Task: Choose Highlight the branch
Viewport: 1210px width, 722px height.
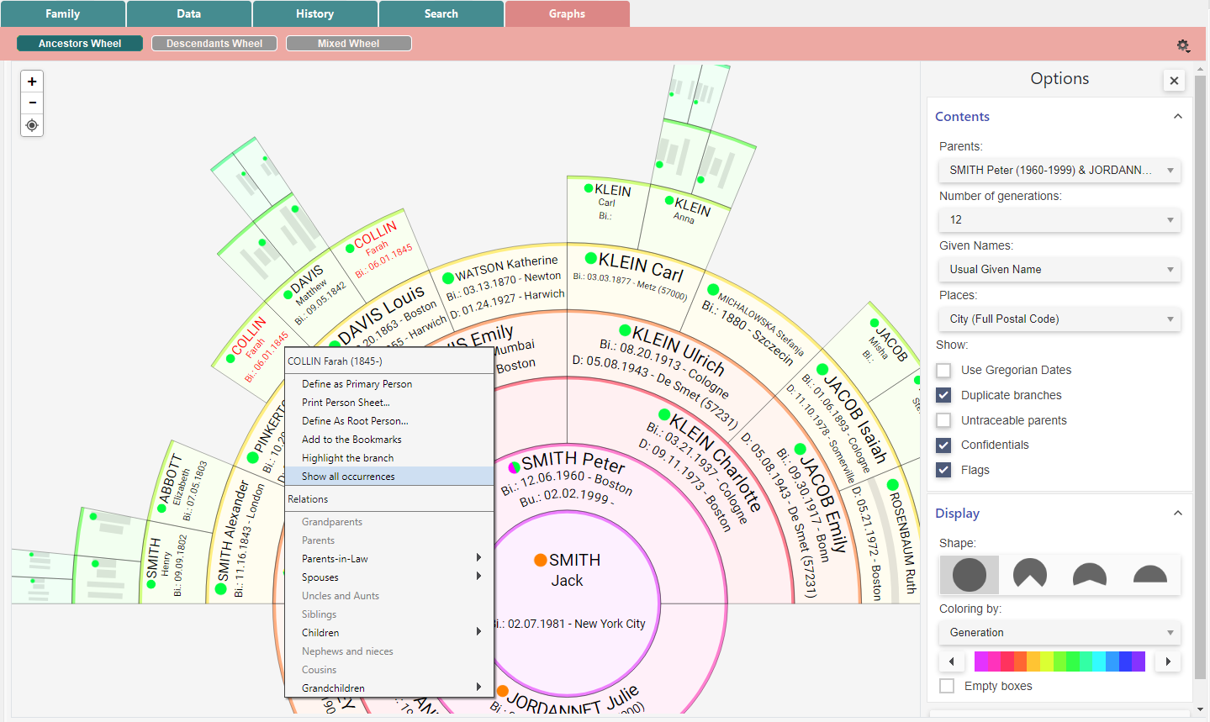Action: tap(389, 458)
